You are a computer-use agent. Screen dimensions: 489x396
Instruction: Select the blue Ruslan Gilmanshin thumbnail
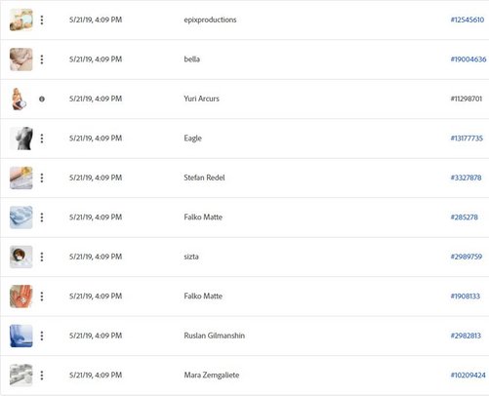[x=21, y=336]
